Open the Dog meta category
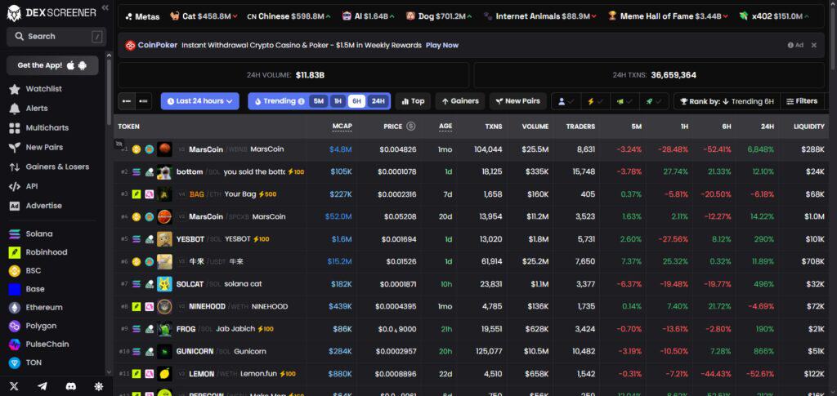Screen dimensions: 837x396 coord(440,16)
